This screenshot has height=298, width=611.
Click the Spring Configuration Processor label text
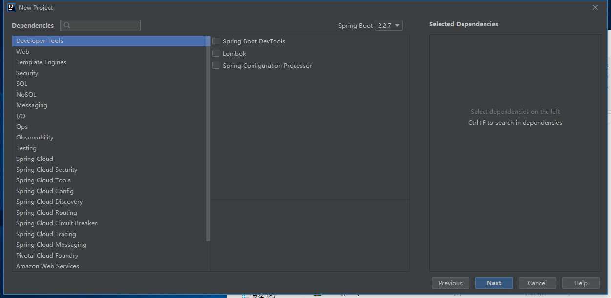point(267,66)
